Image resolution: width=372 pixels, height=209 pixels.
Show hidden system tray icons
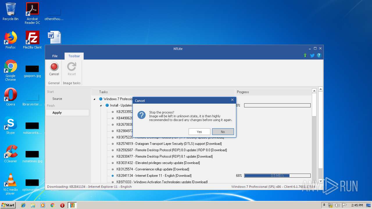(324, 205)
